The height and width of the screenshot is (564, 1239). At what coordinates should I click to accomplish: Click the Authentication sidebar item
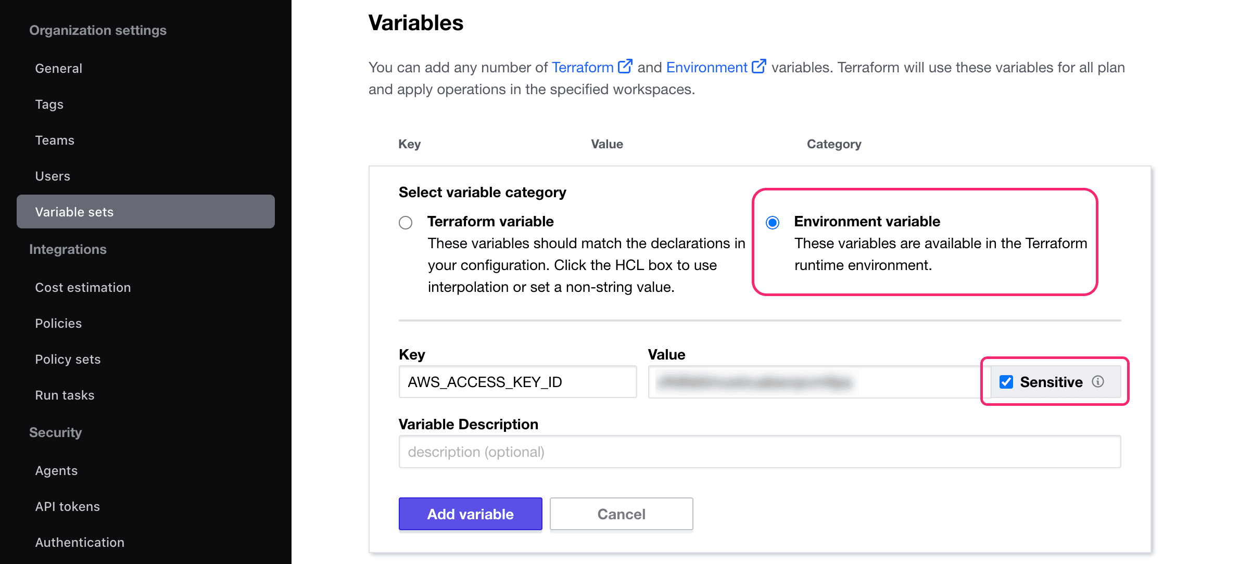79,542
